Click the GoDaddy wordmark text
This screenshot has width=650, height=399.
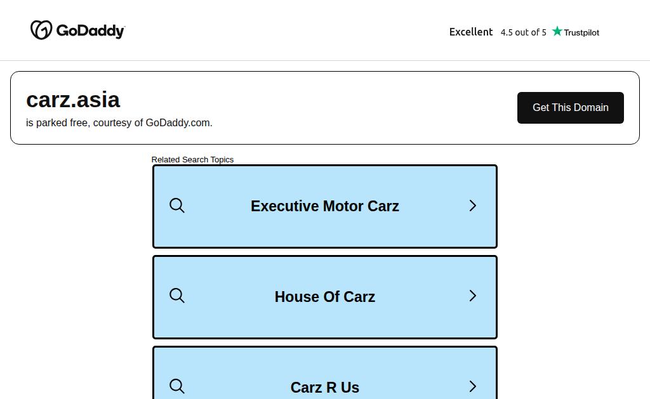(x=90, y=30)
